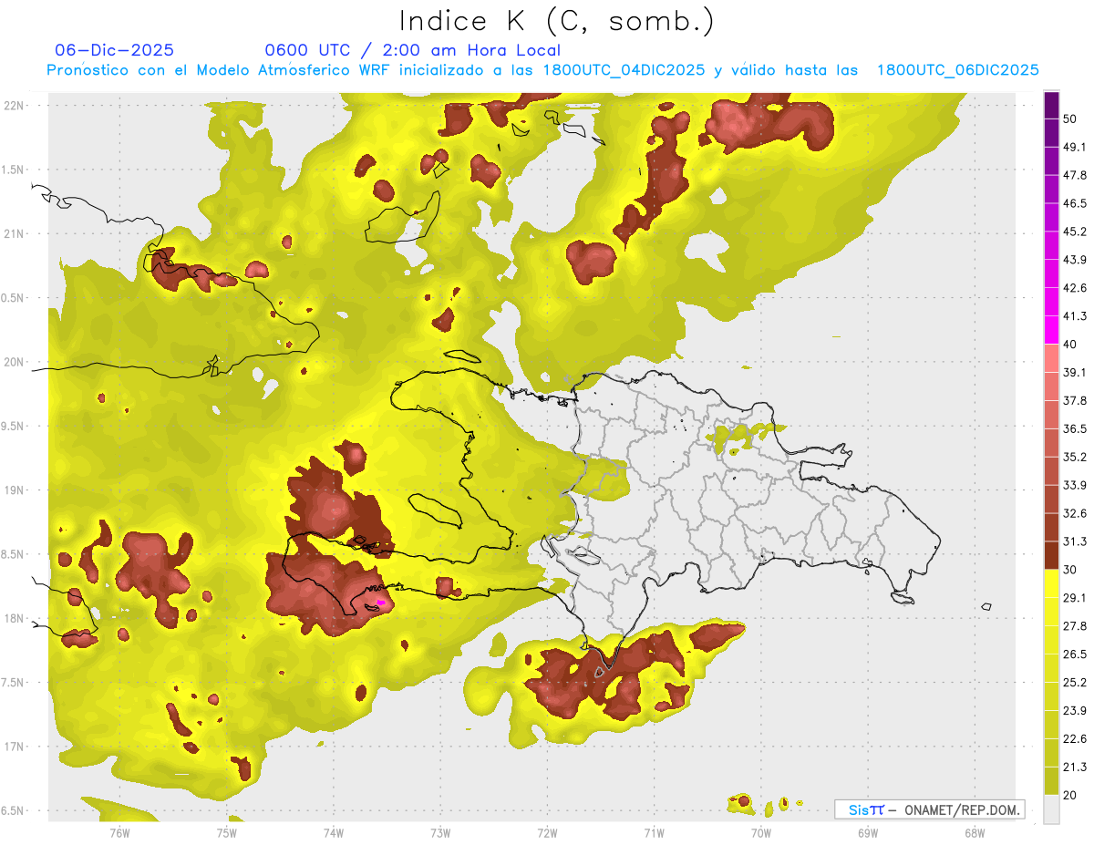The image size is (1094, 845).
Task: Click the color scale value 23.9
Action: click(x=1075, y=711)
